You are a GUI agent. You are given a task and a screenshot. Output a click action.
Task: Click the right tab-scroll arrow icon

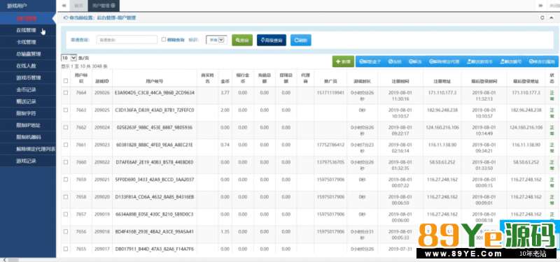coord(540,6)
